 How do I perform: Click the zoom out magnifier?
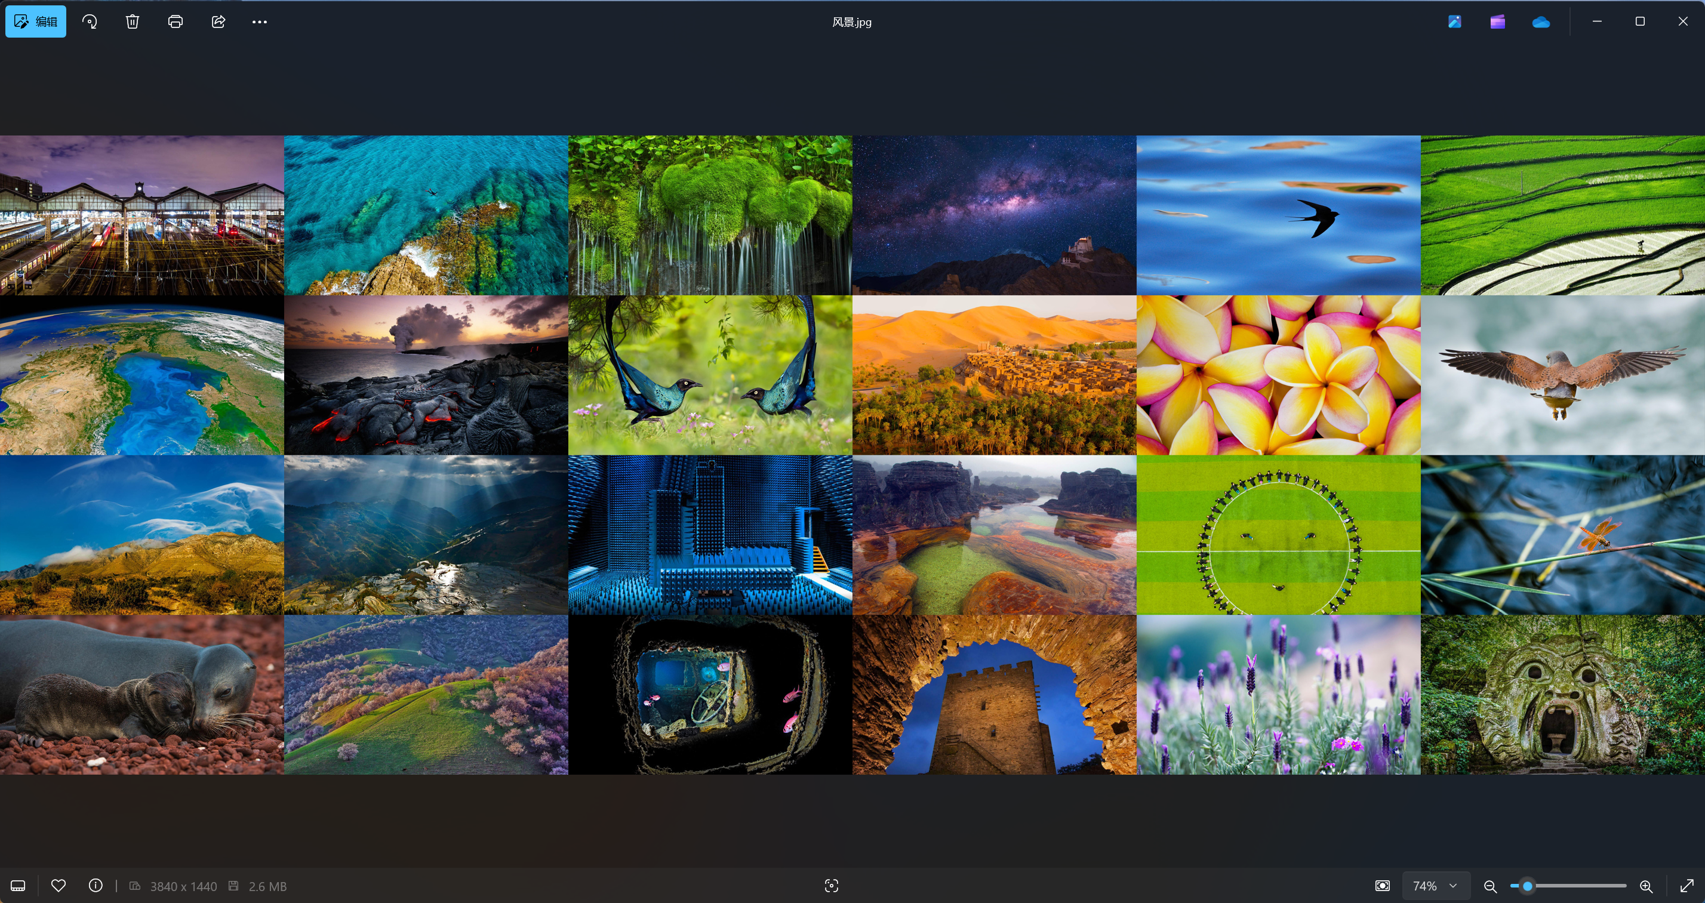click(x=1490, y=886)
